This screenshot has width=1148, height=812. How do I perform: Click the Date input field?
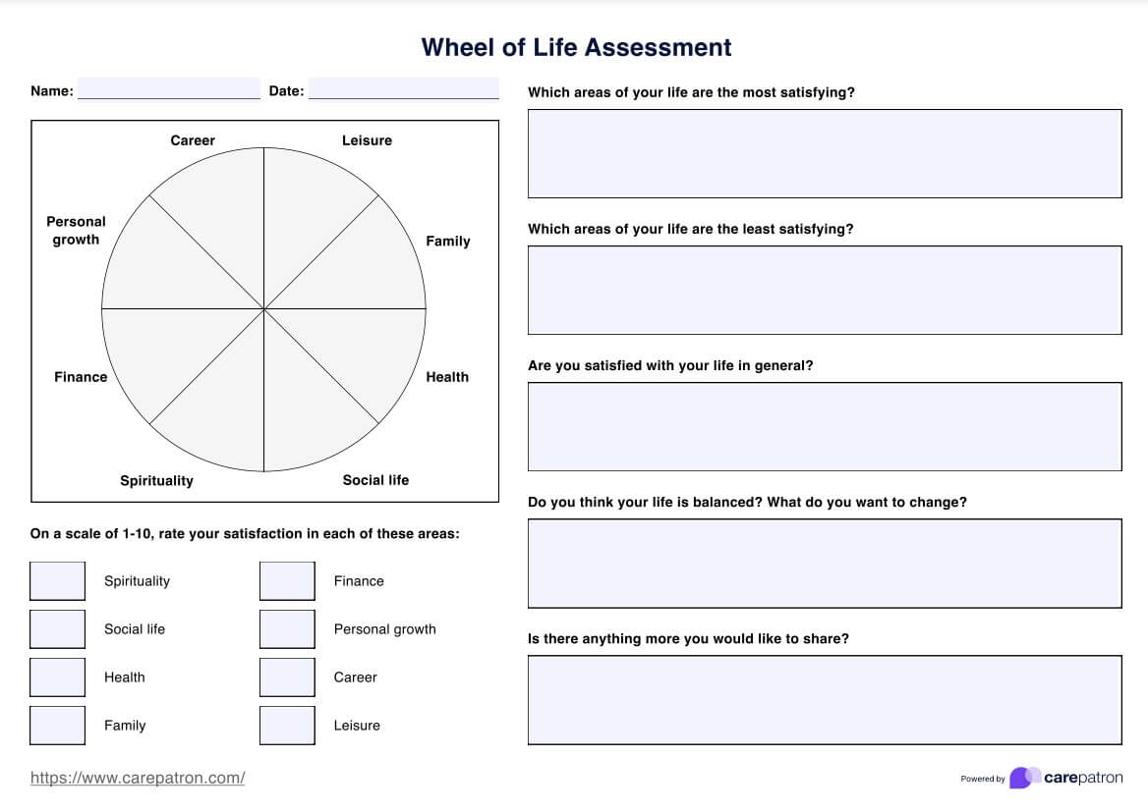click(403, 89)
